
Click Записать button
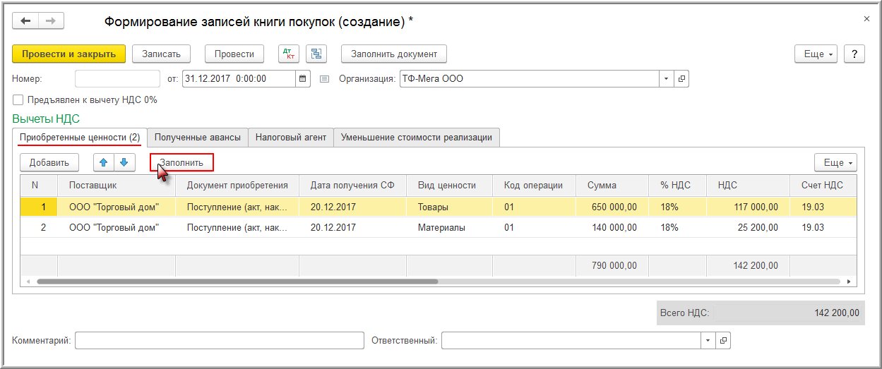162,54
